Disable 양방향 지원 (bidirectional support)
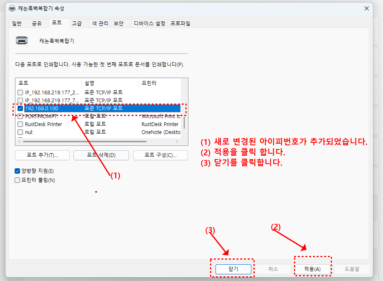Image resolution: width=383 pixels, height=281 pixels. 18,171
